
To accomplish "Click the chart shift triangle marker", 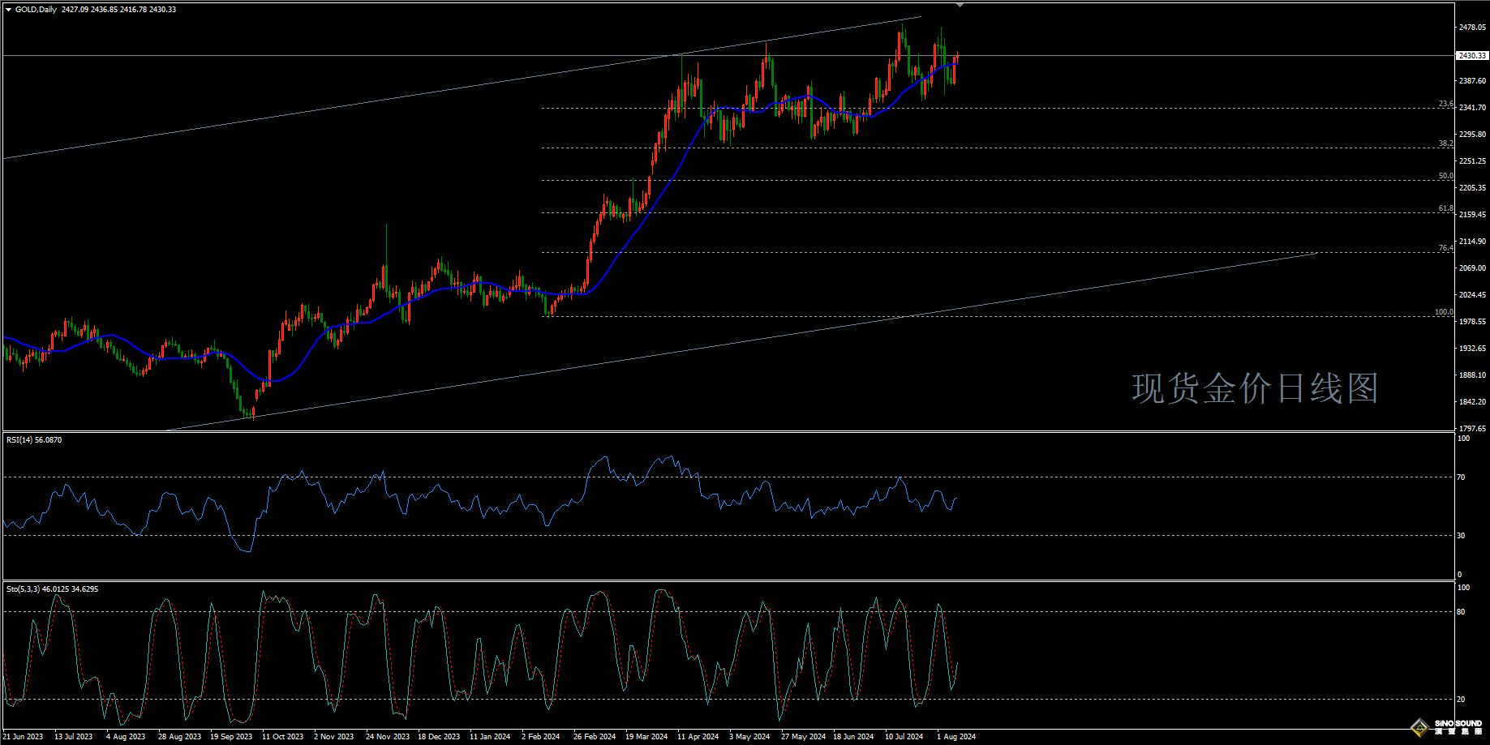I will coord(960,5).
